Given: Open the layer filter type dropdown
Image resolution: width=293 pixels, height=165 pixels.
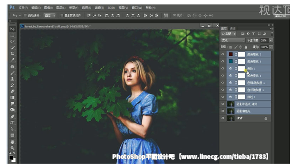Looking at the screenshot, I should (x=228, y=34).
